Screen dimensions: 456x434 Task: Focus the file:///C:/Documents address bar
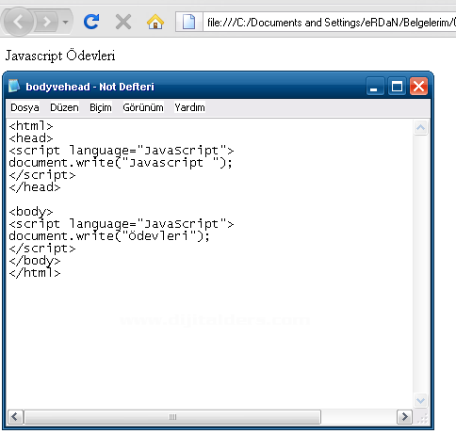click(x=330, y=22)
